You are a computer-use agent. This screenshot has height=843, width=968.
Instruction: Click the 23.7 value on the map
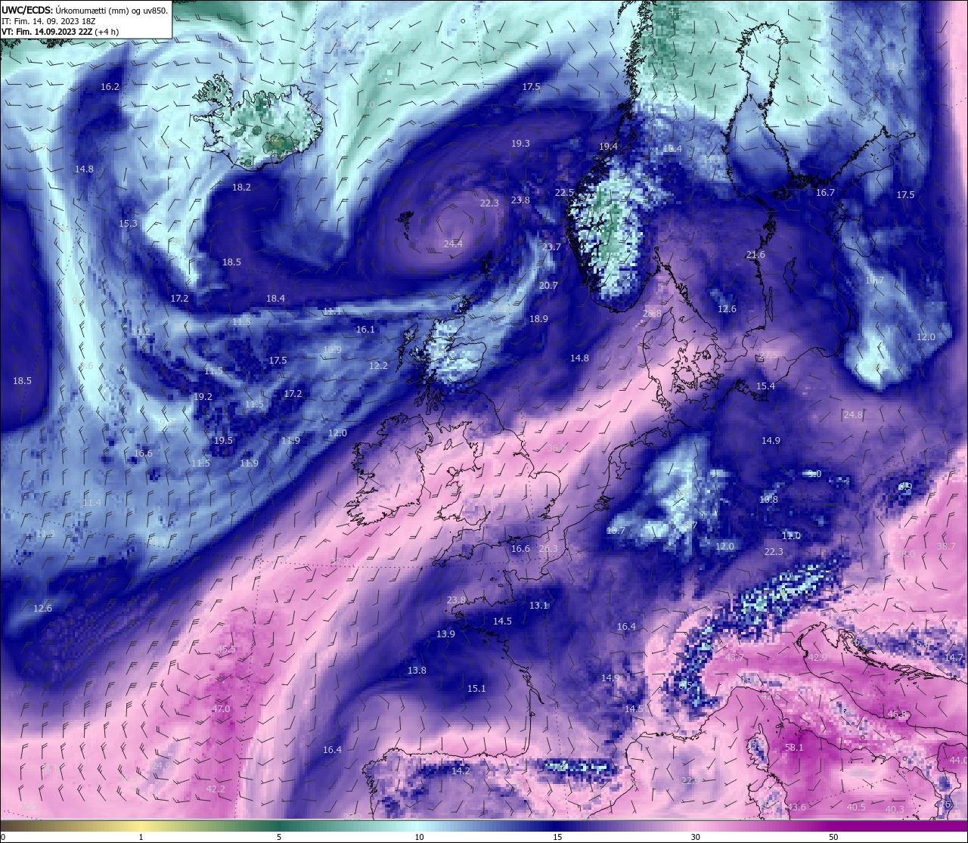tap(552, 247)
